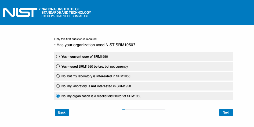The width and height of the screenshot is (254, 127).
Task: Click the survey progress bar
Action: (144, 109)
